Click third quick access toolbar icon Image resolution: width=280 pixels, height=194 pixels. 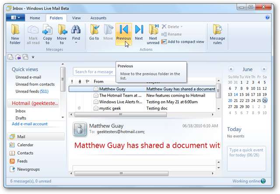tap(25, 57)
